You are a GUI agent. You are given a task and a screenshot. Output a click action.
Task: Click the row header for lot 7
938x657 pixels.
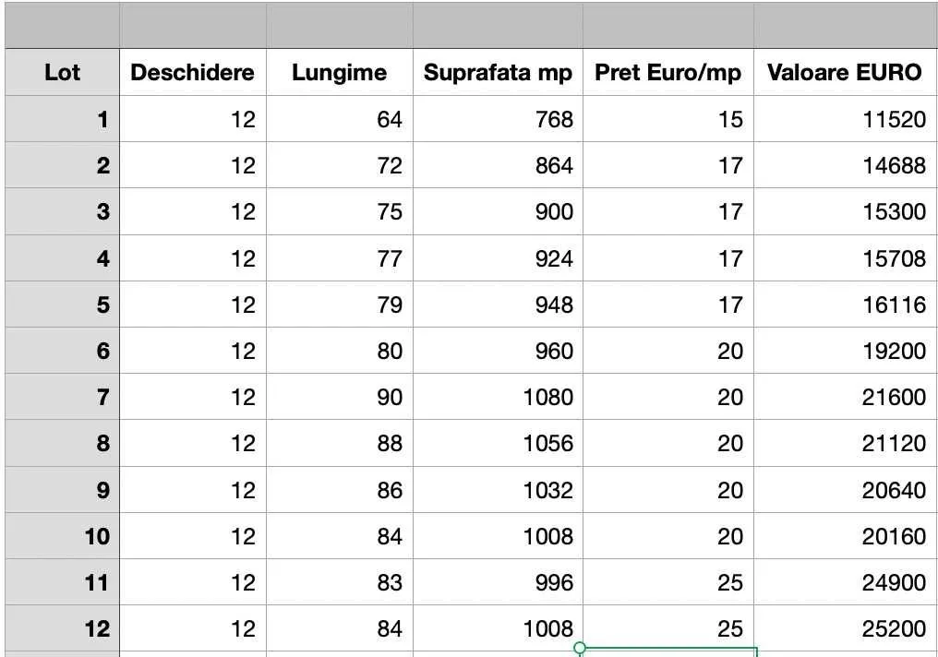point(62,397)
